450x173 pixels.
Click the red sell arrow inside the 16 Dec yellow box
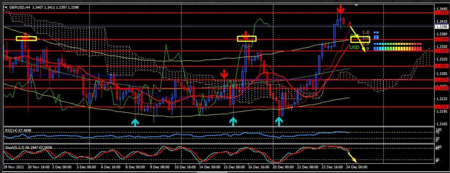tap(245, 35)
